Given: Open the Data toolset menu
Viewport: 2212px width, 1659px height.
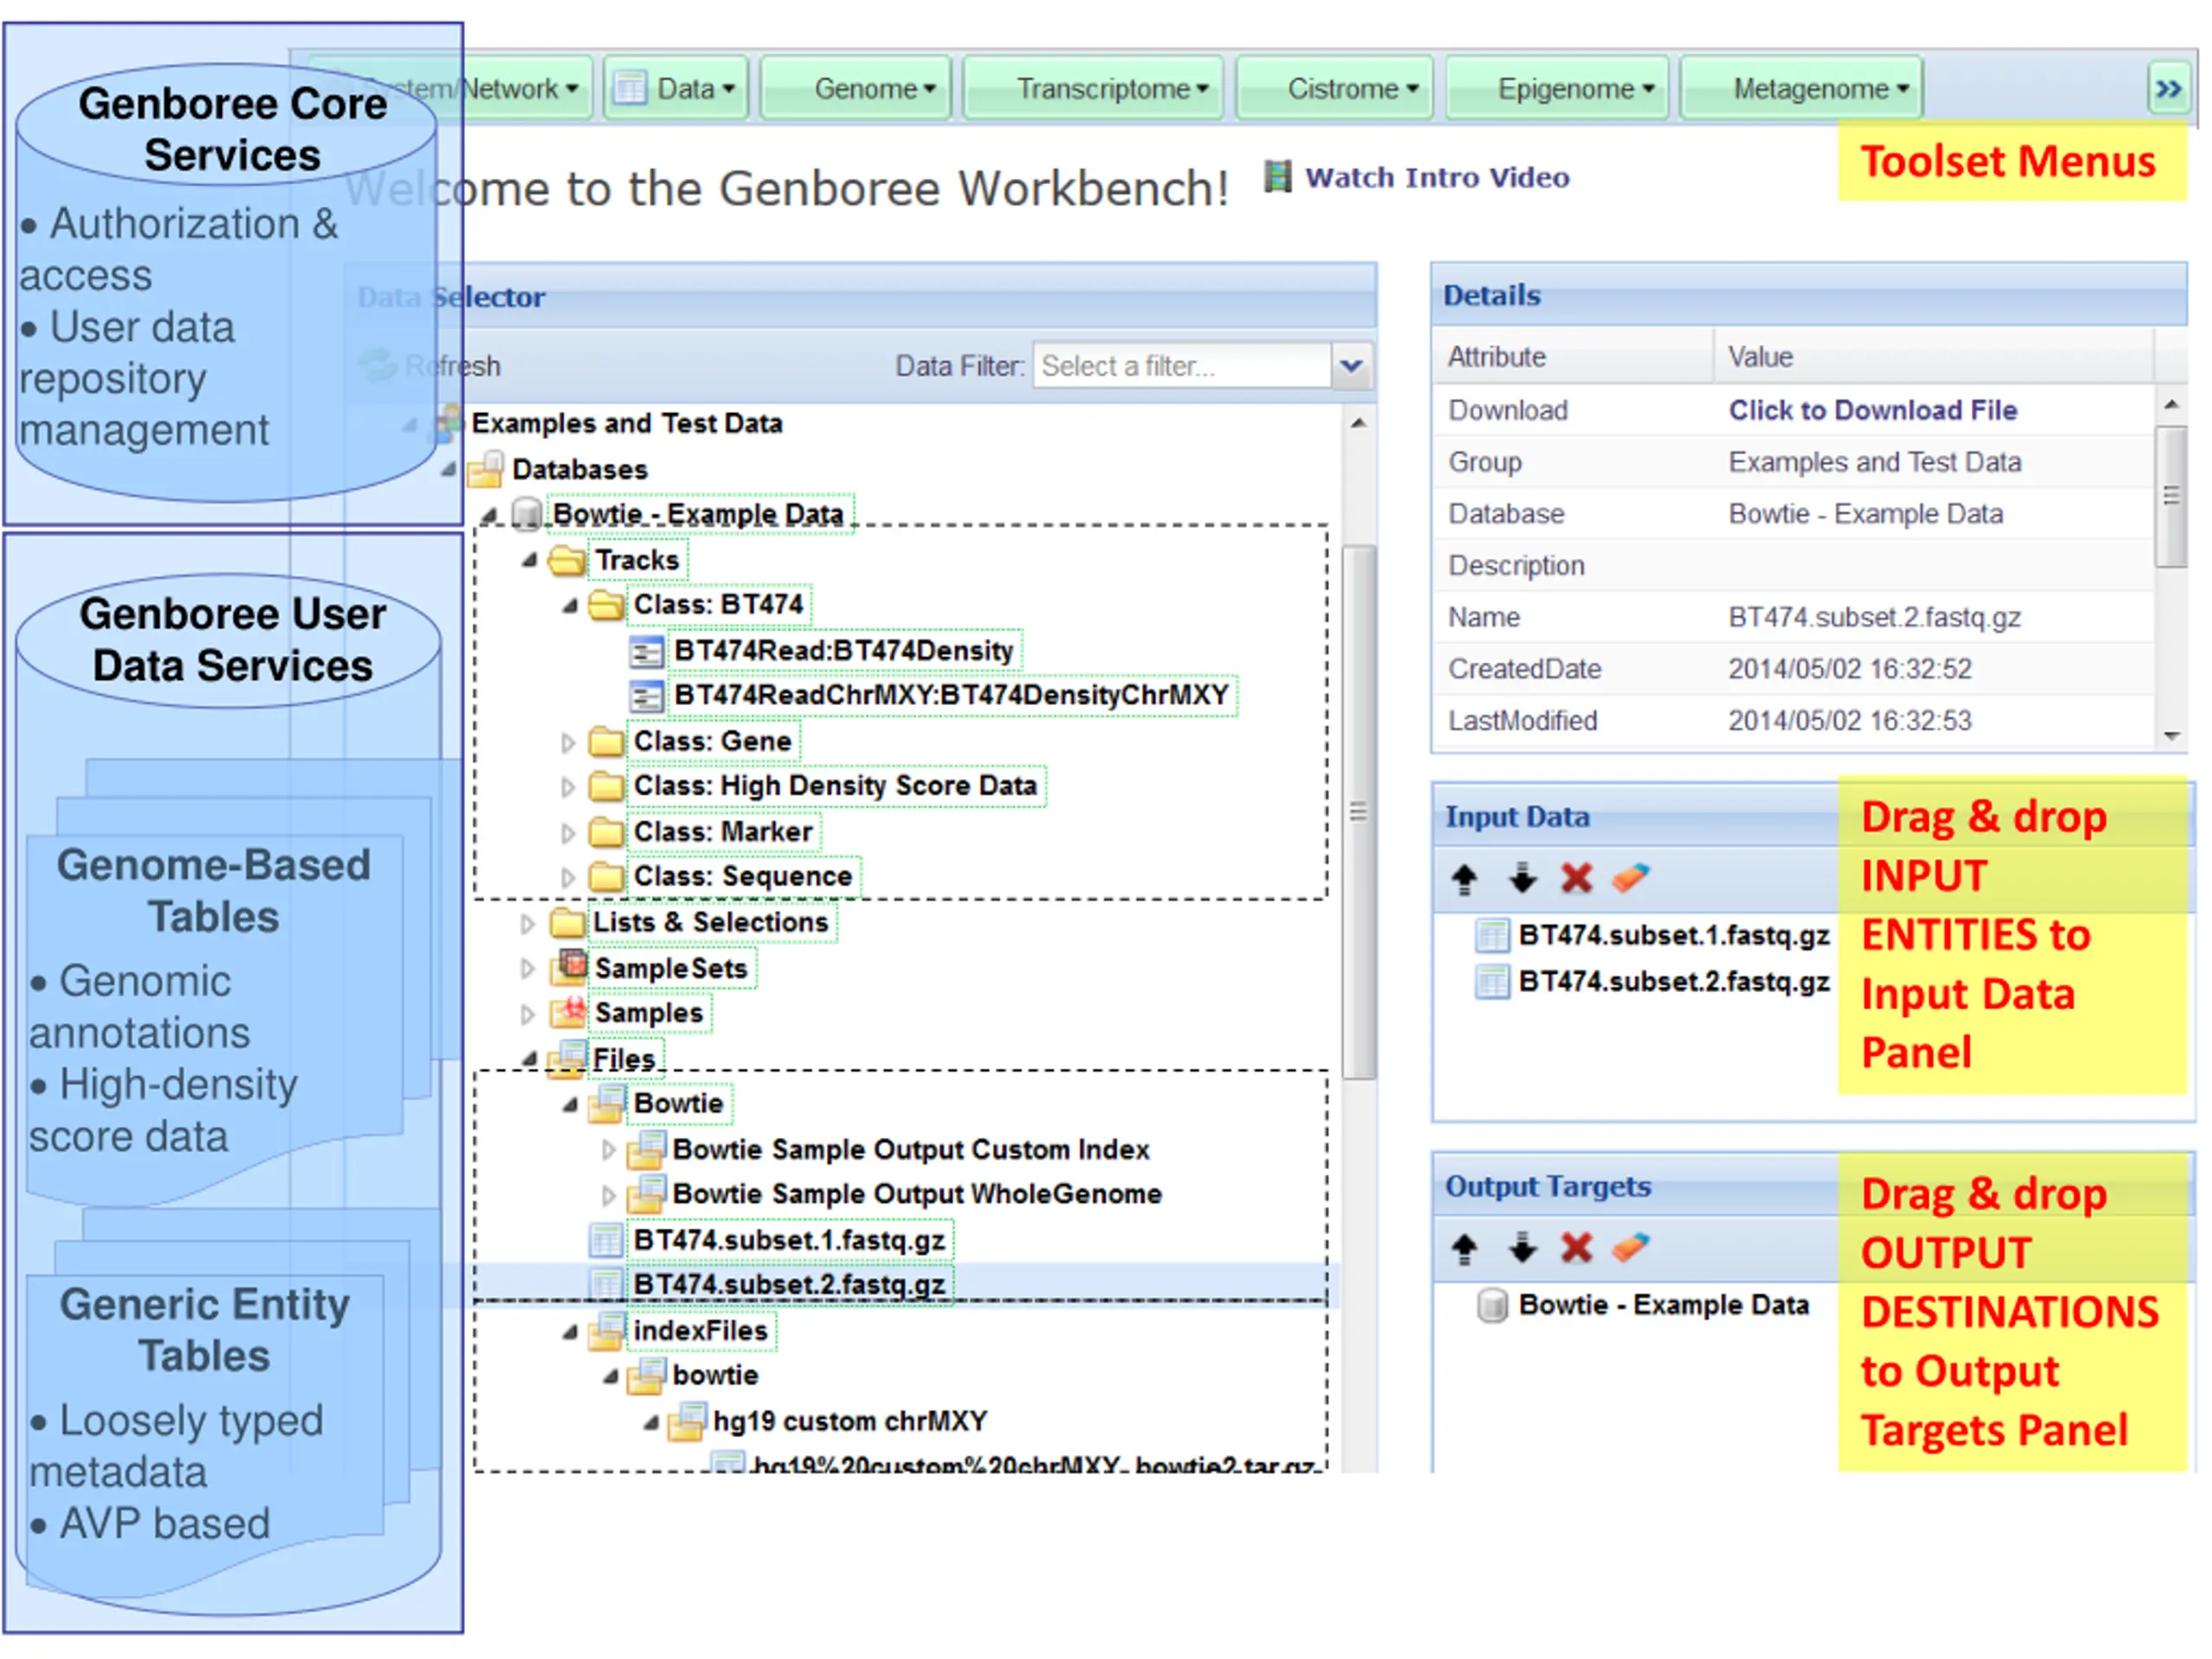Looking at the screenshot, I should (675, 89).
